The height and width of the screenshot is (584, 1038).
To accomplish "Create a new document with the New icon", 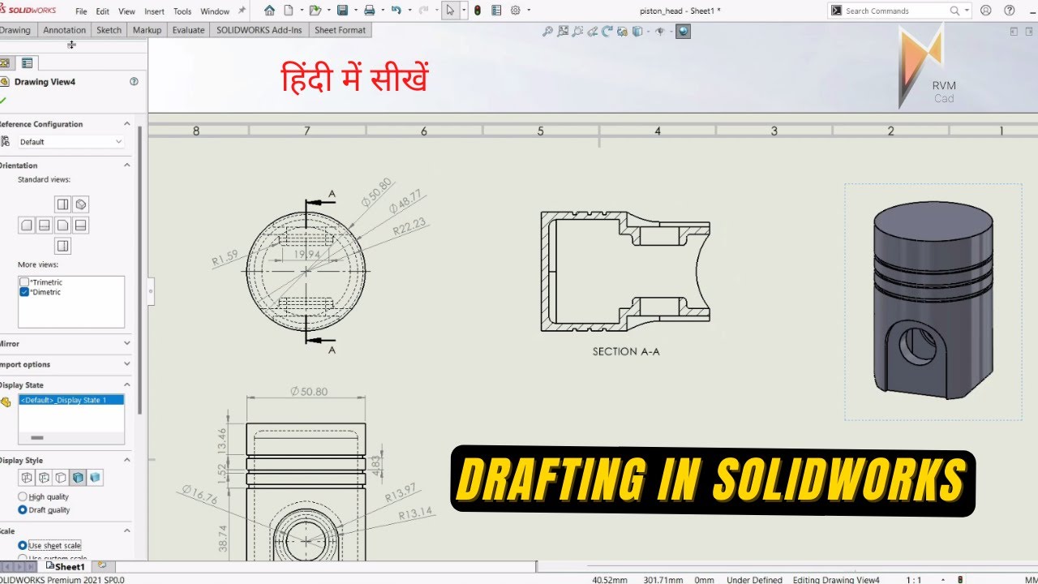I will click(288, 11).
